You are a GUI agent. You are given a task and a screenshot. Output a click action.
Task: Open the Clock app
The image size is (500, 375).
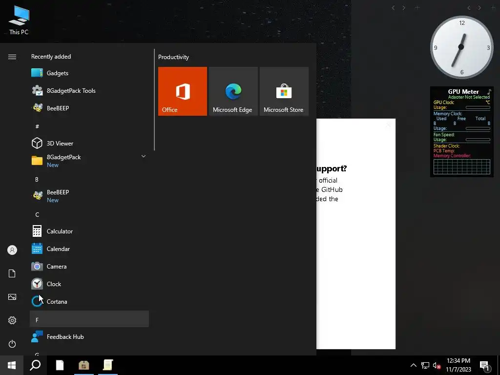[x=89, y=284]
